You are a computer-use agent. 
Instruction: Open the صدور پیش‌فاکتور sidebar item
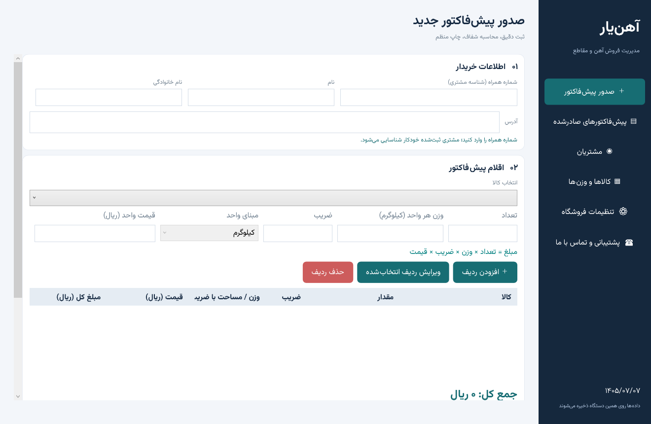[595, 92]
